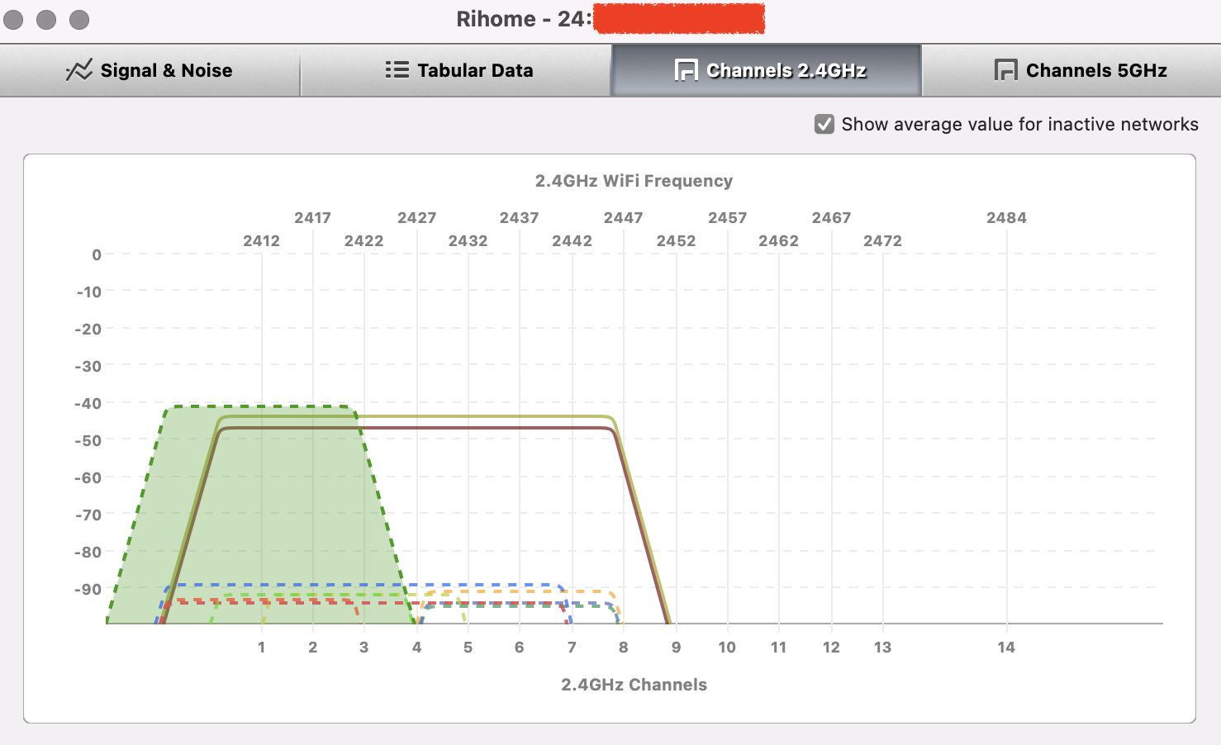Click the Channels 2.4GHz tab icon
1221x745 pixels.
pyautogui.click(x=686, y=70)
